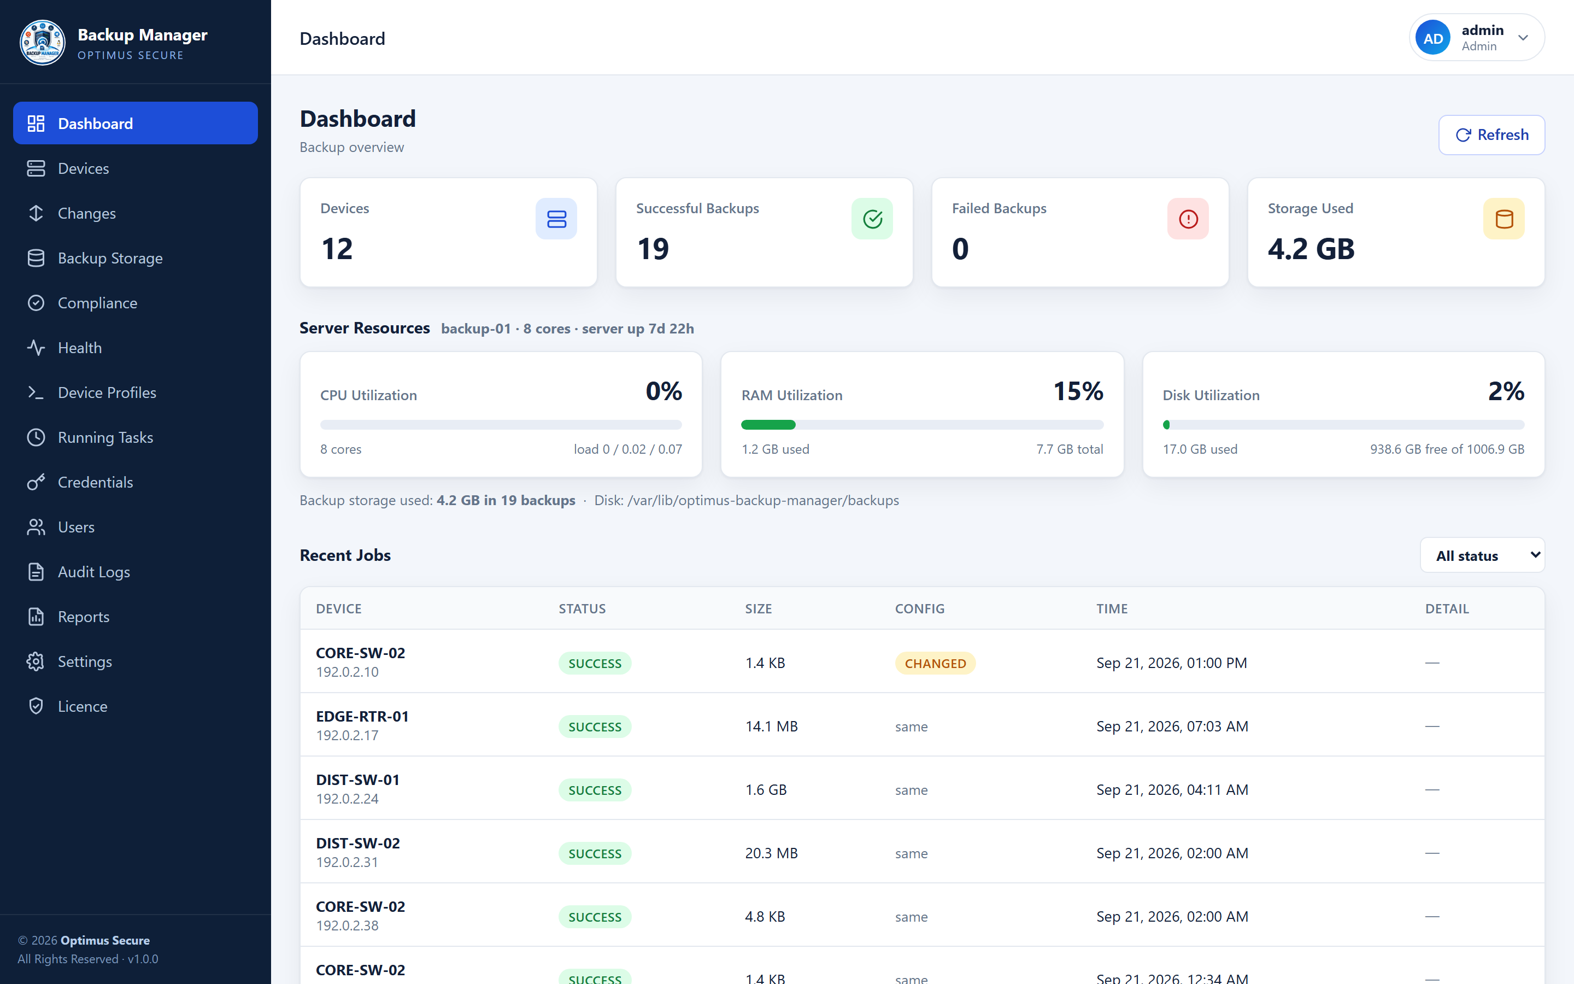Click the Device Profiles terminal icon
Screen dimensions: 1574x984
36,393
